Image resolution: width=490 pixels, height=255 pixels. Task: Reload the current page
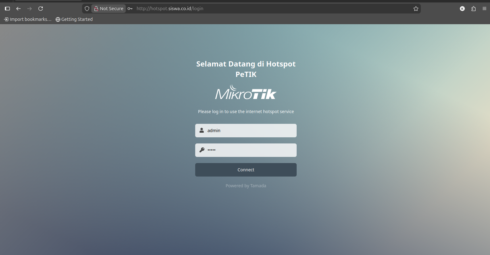[41, 9]
